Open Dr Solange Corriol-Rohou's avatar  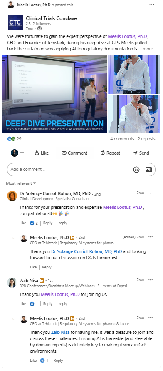pyautogui.click(x=12, y=196)
